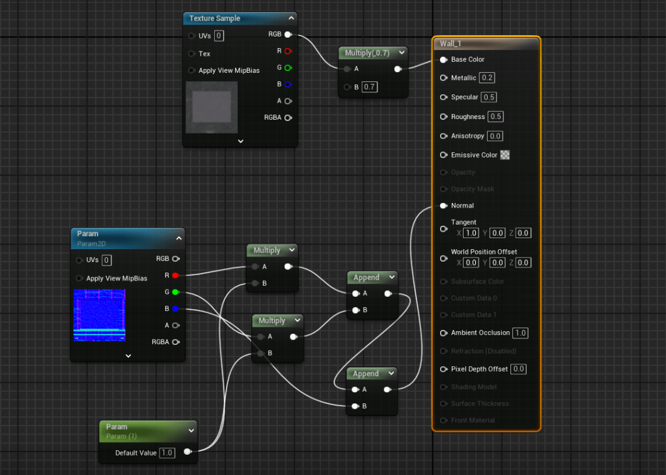Collapse the Multiply(,0.7) node with its chevron
This screenshot has width=666, height=475.
tap(401, 53)
